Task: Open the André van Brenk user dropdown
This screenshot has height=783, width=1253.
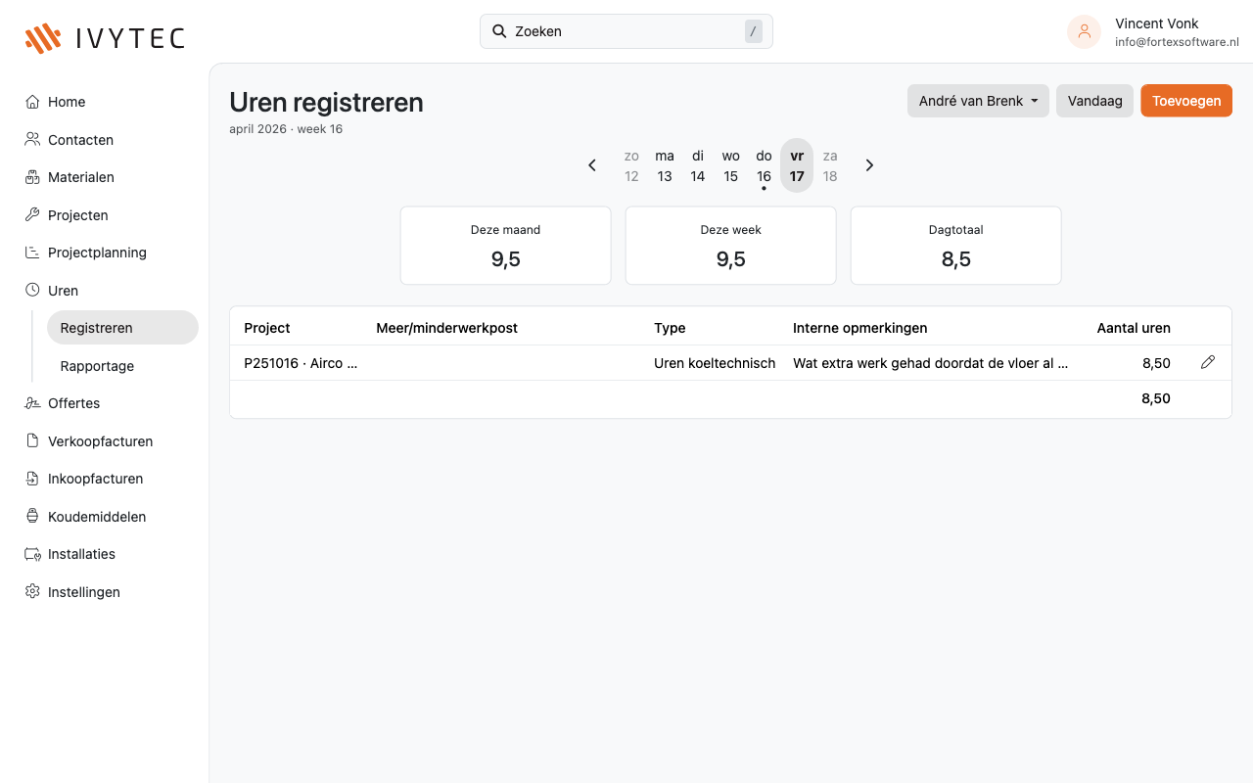Action: click(977, 100)
